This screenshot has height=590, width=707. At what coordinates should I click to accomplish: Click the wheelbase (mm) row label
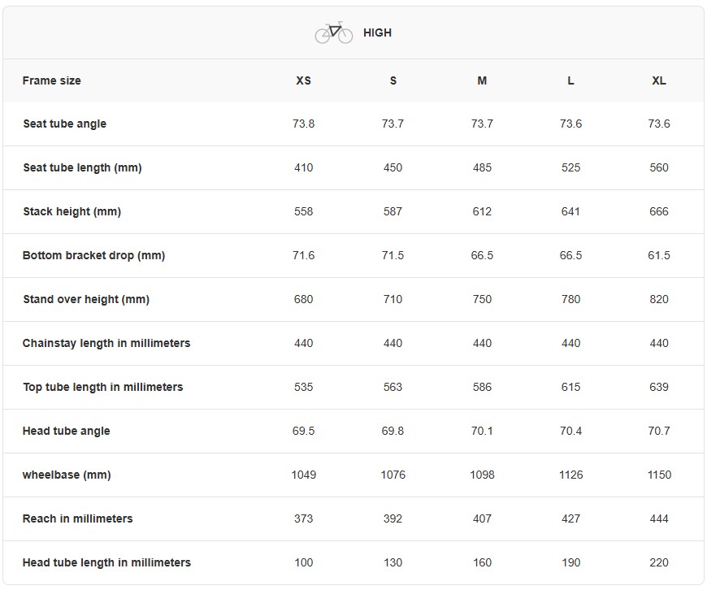tap(67, 475)
